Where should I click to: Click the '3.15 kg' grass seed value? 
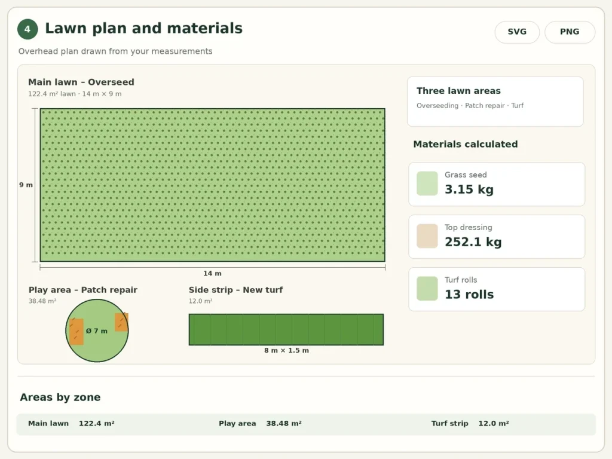pos(469,189)
